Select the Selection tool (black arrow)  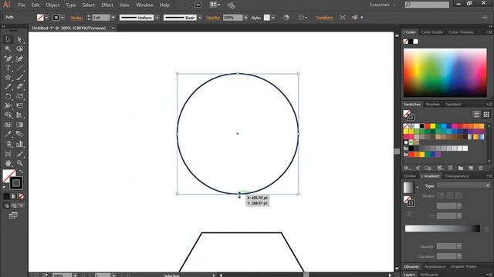(8, 39)
